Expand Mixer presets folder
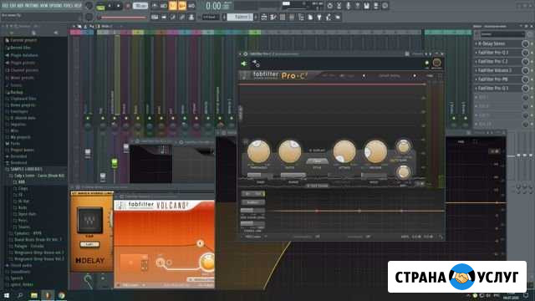The height and width of the screenshot is (301, 535). point(22,78)
